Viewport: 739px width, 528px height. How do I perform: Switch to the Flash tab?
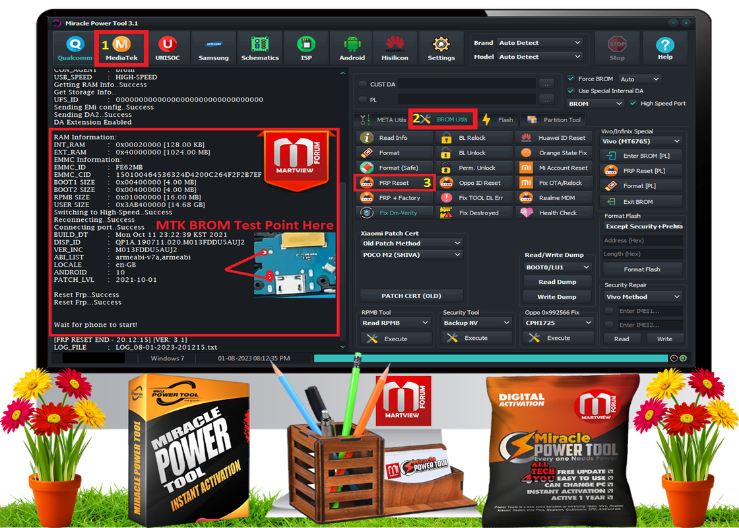[x=499, y=119]
